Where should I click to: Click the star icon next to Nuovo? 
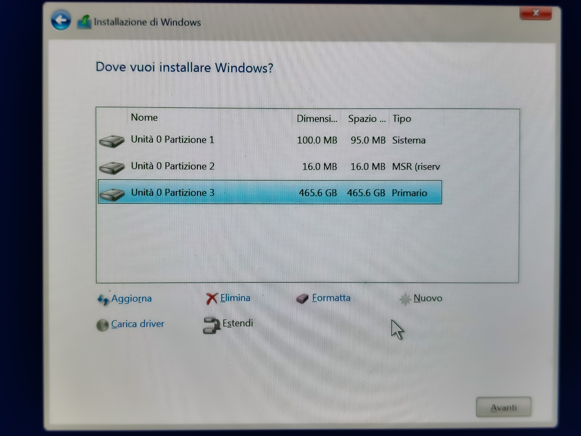(405, 299)
